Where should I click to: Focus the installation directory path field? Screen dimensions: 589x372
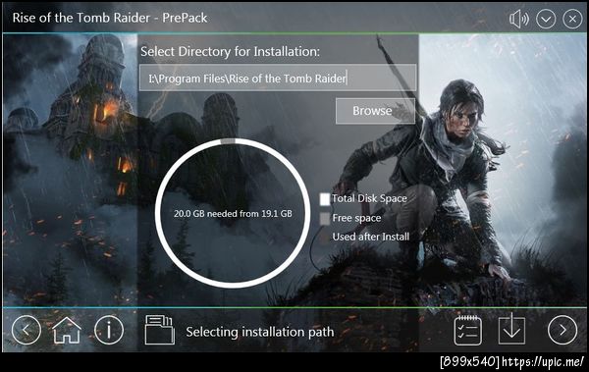coord(278,78)
